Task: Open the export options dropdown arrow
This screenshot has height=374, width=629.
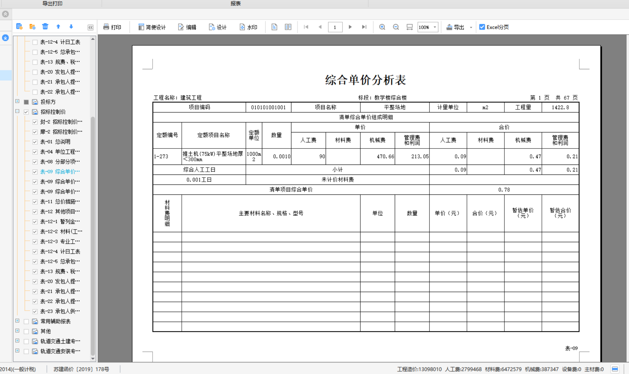Action: (x=471, y=27)
